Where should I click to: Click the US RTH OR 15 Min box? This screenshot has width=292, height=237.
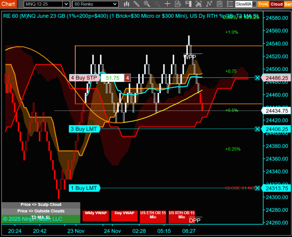(182, 217)
